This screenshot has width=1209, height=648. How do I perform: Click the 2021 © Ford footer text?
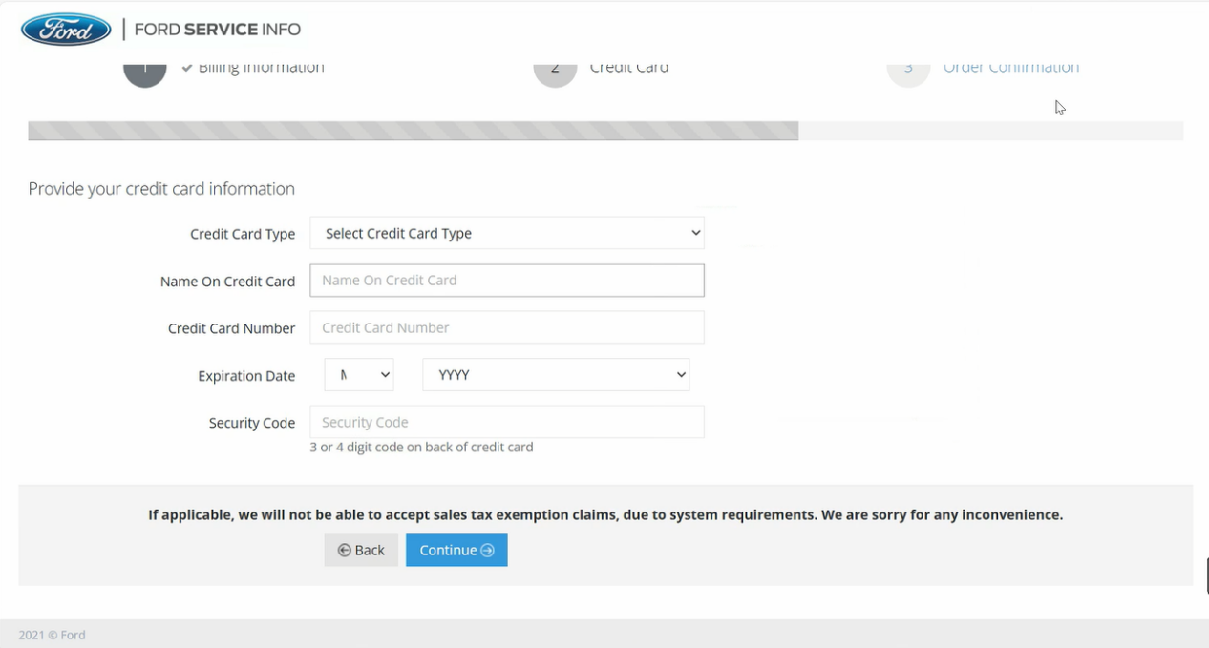click(52, 635)
